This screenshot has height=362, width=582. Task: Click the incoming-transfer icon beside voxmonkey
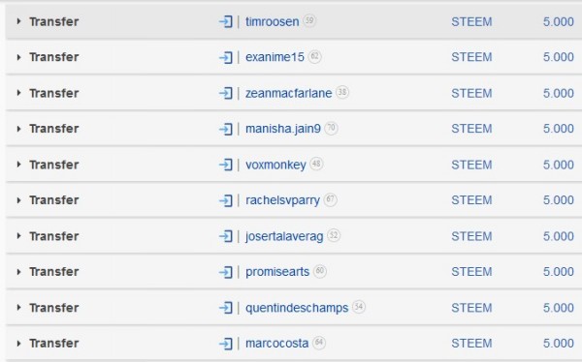(x=226, y=165)
